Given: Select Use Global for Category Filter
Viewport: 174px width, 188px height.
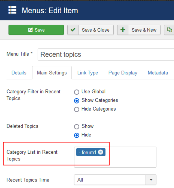Looking at the screenshot, I should click(77, 92).
